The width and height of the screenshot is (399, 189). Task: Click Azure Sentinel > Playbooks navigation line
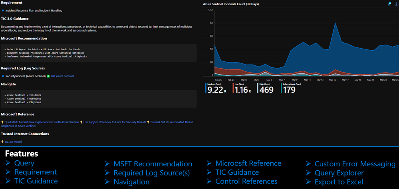(x=24, y=102)
